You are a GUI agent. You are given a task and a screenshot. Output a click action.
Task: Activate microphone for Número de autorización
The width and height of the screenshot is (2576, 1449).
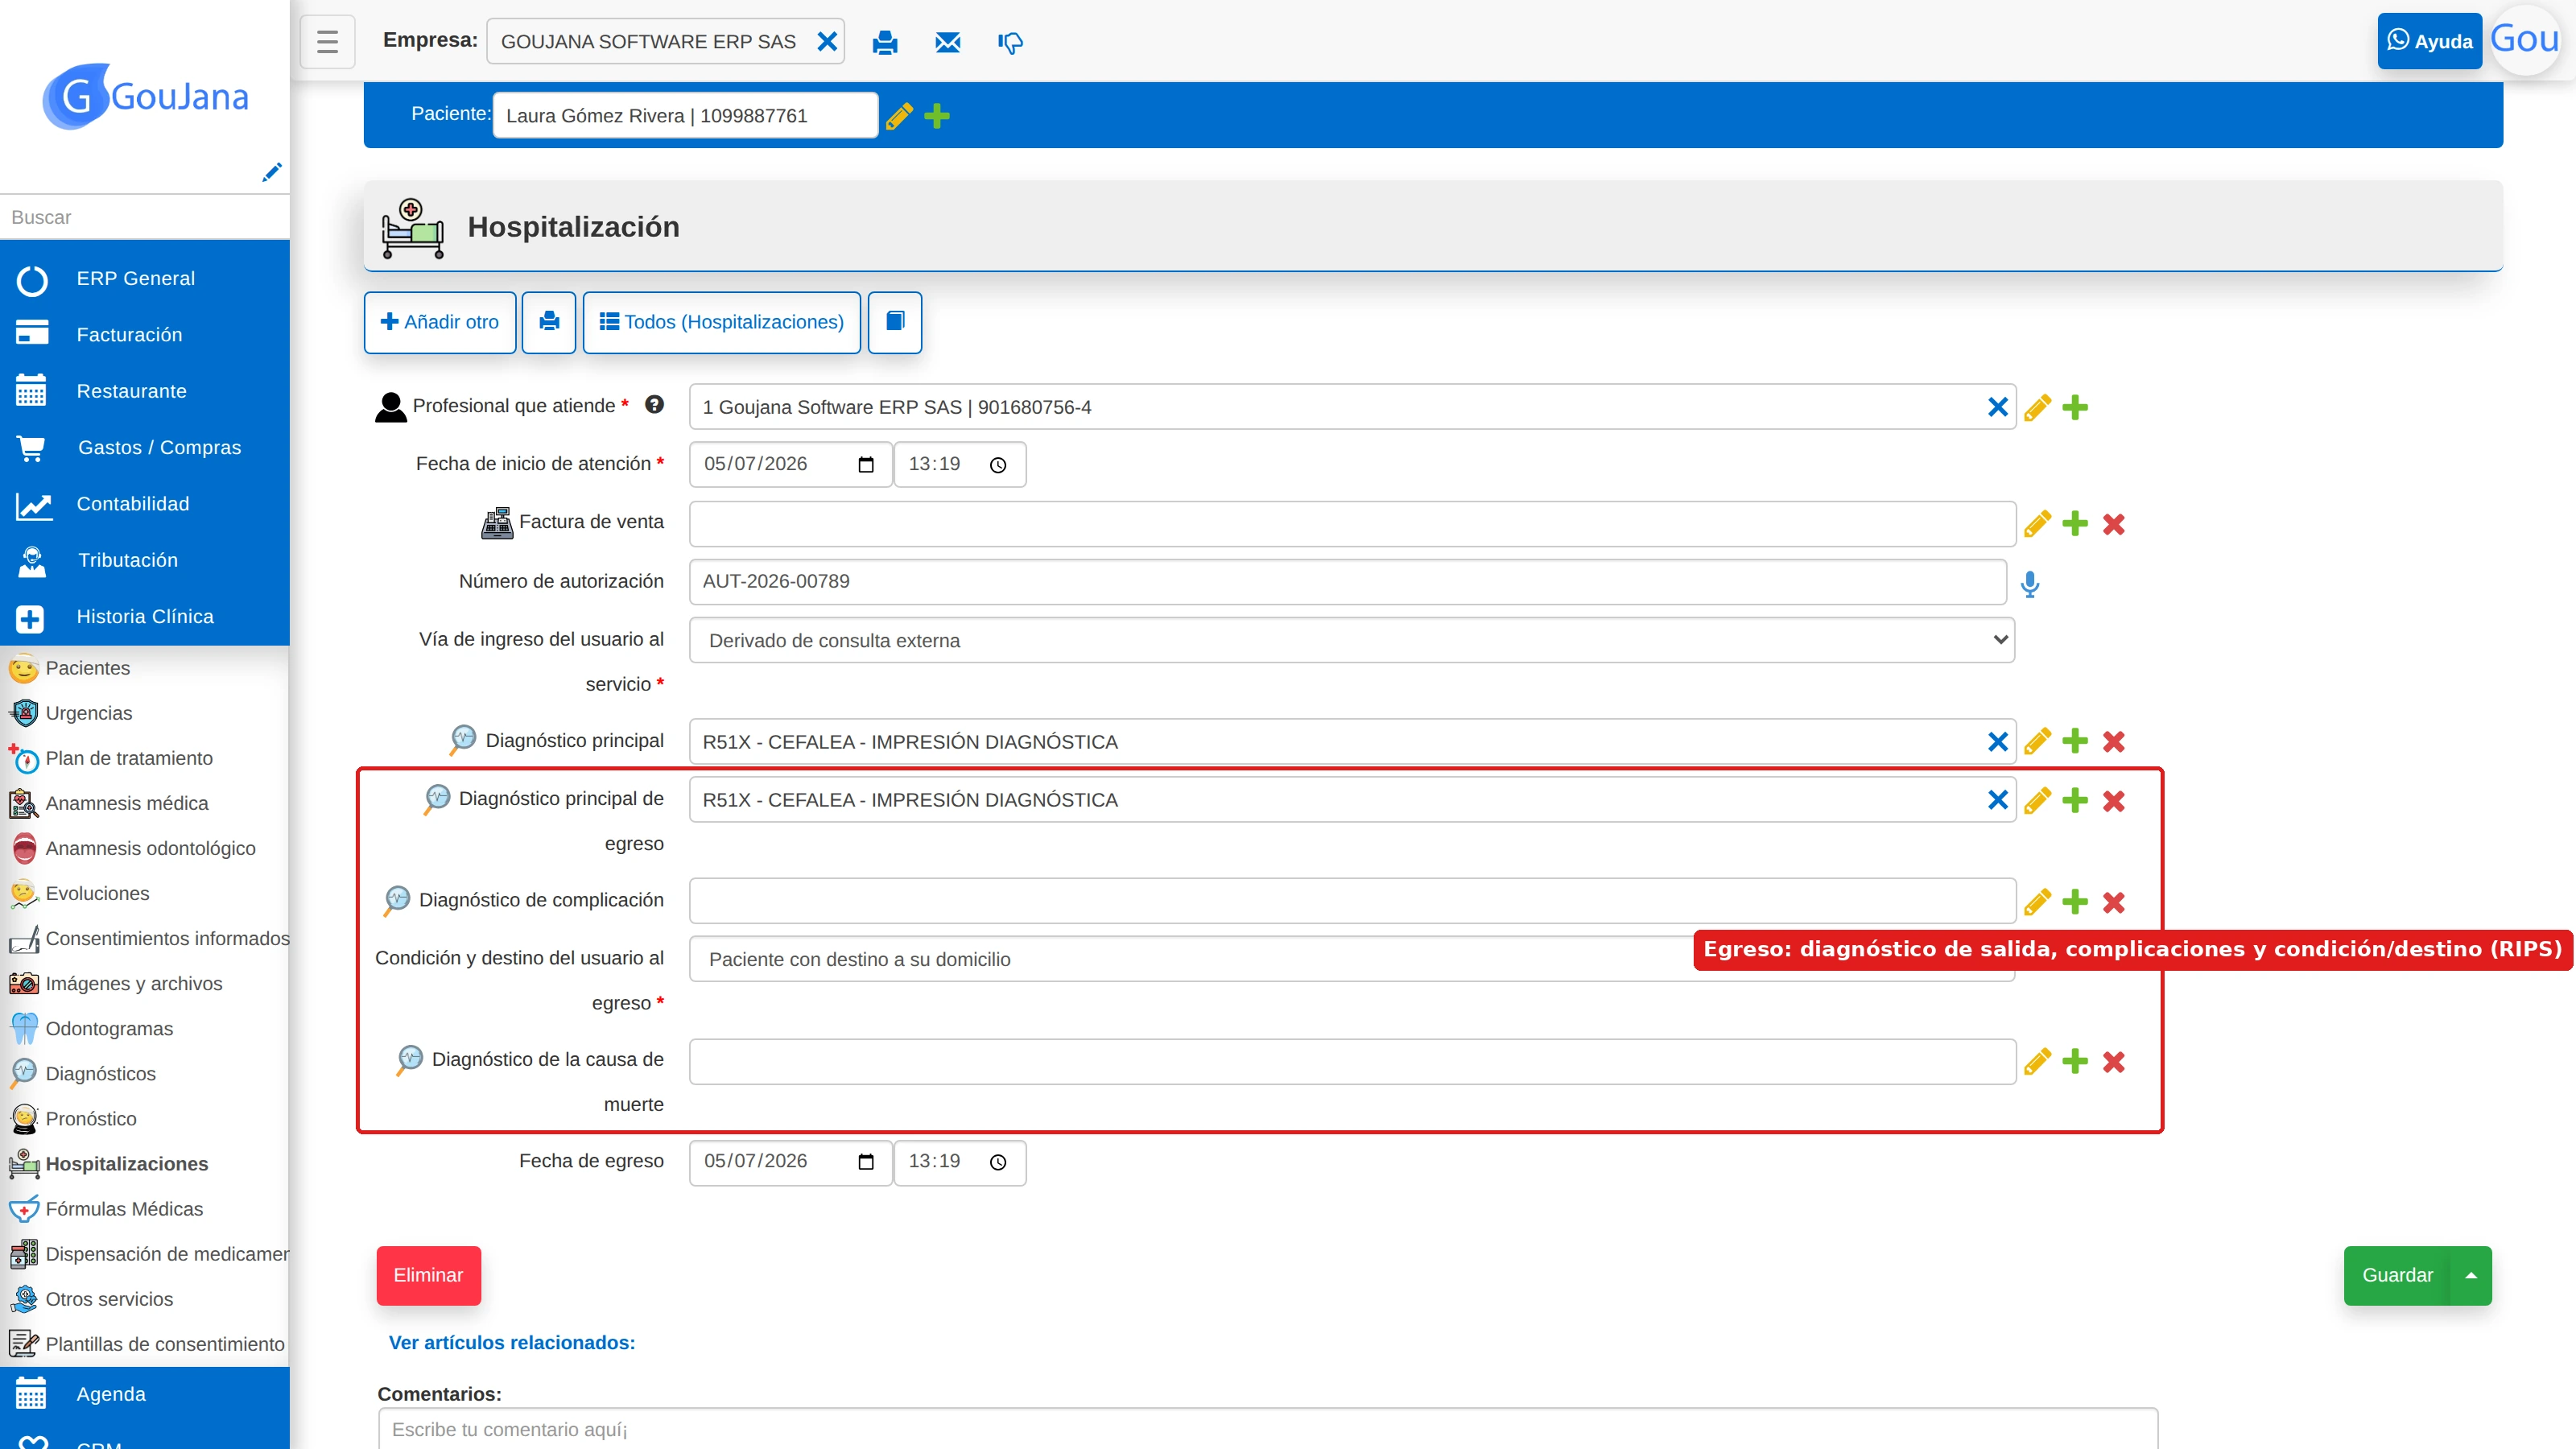[2029, 584]
